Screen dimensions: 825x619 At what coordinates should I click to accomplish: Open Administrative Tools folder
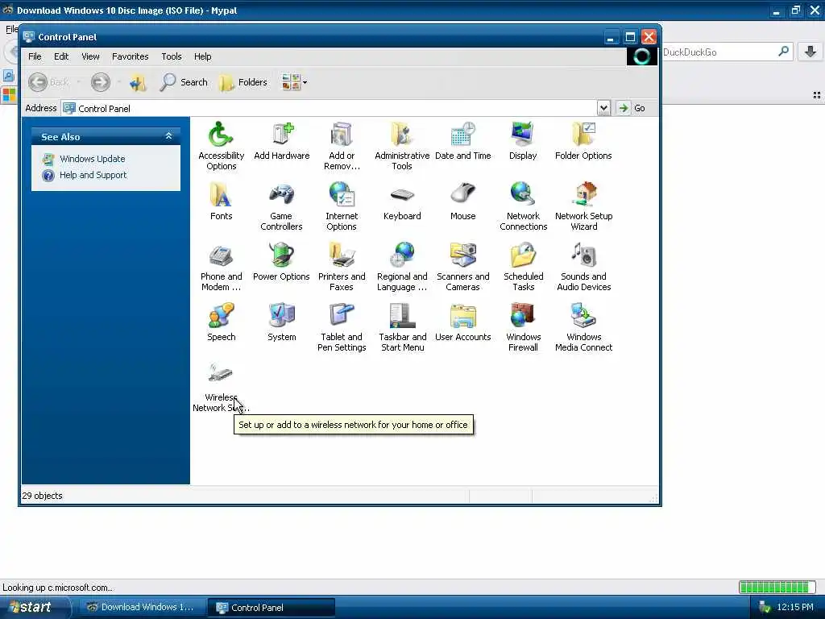[402, 146]
